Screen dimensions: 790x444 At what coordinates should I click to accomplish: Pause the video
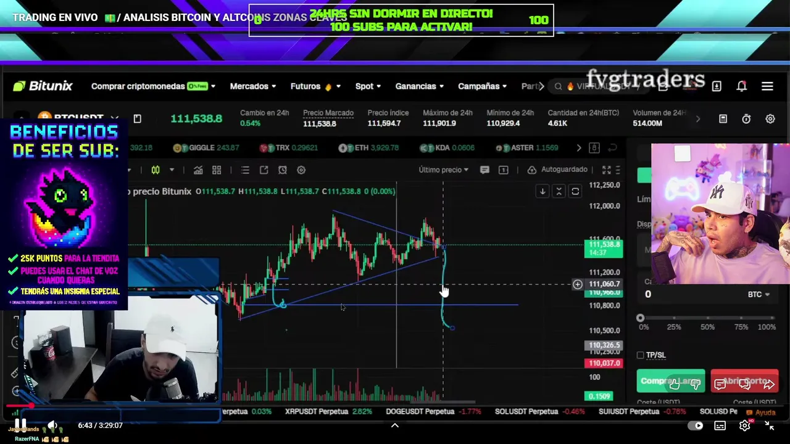pos(20,424)
